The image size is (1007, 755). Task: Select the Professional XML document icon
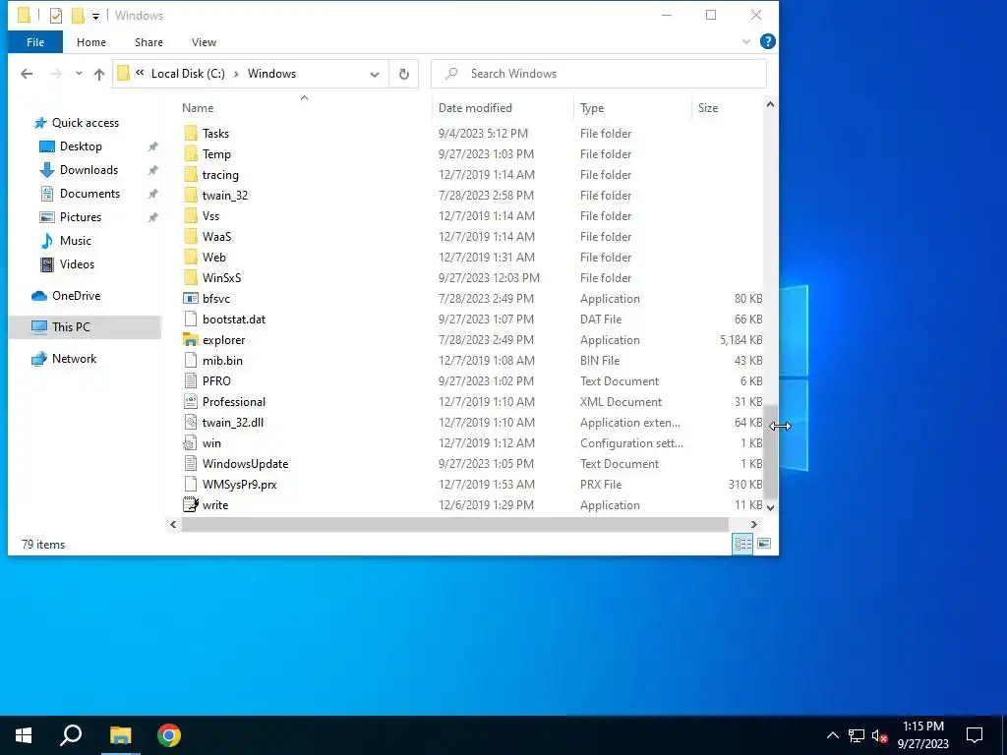pyautogui.click(x=190, y=402)
